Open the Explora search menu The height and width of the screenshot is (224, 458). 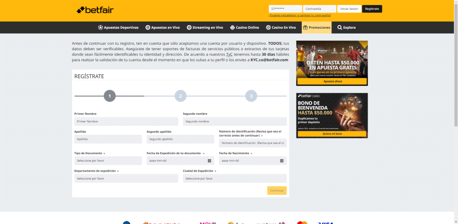click(x=347, y=27)
